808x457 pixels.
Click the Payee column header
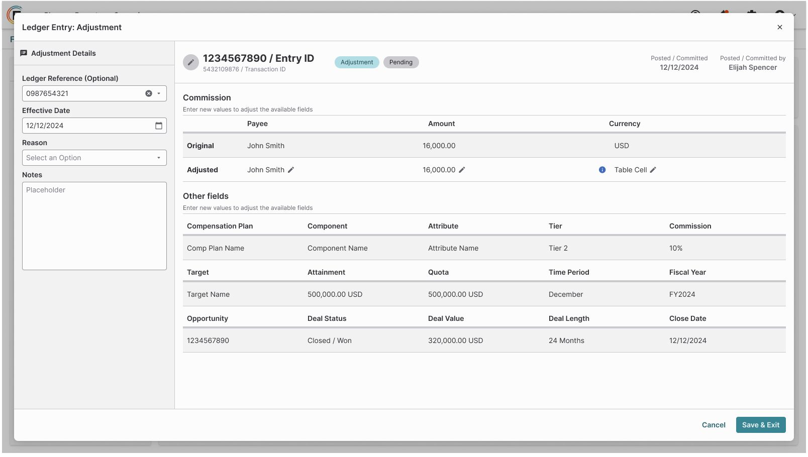[x=257, y=124]
